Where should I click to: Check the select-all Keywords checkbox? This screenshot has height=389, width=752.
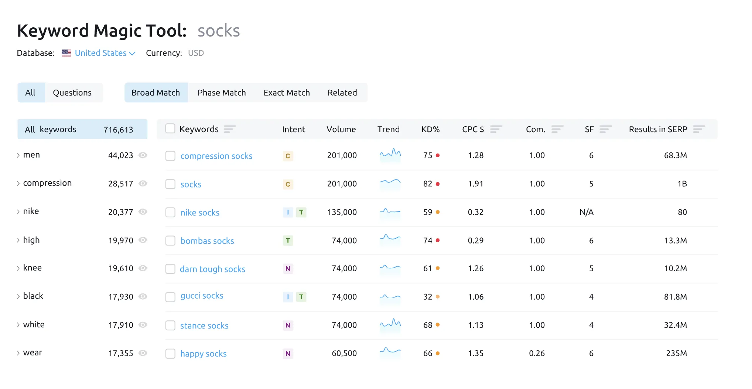[x=170, y=128]
